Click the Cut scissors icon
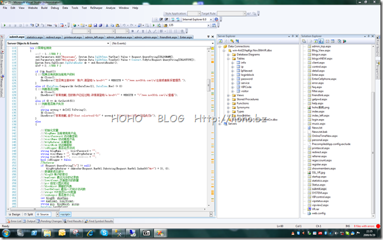This screenshot has height=240, width=383. click(x=107, y=25)
